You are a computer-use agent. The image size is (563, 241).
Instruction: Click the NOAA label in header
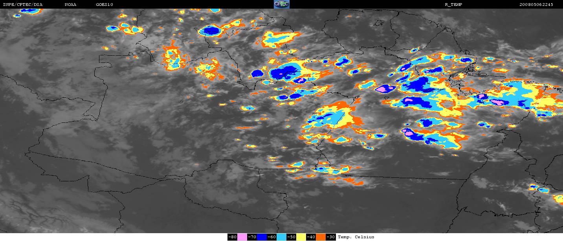click(70, 4)
